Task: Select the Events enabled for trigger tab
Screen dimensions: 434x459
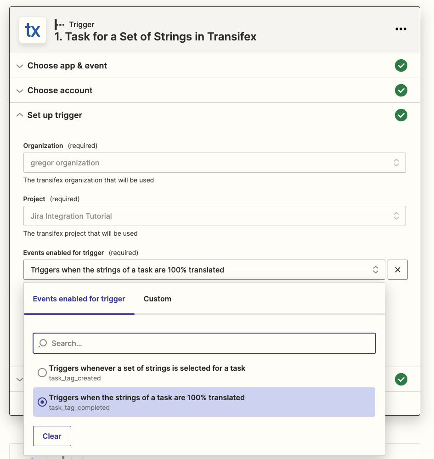Action: 79,299
